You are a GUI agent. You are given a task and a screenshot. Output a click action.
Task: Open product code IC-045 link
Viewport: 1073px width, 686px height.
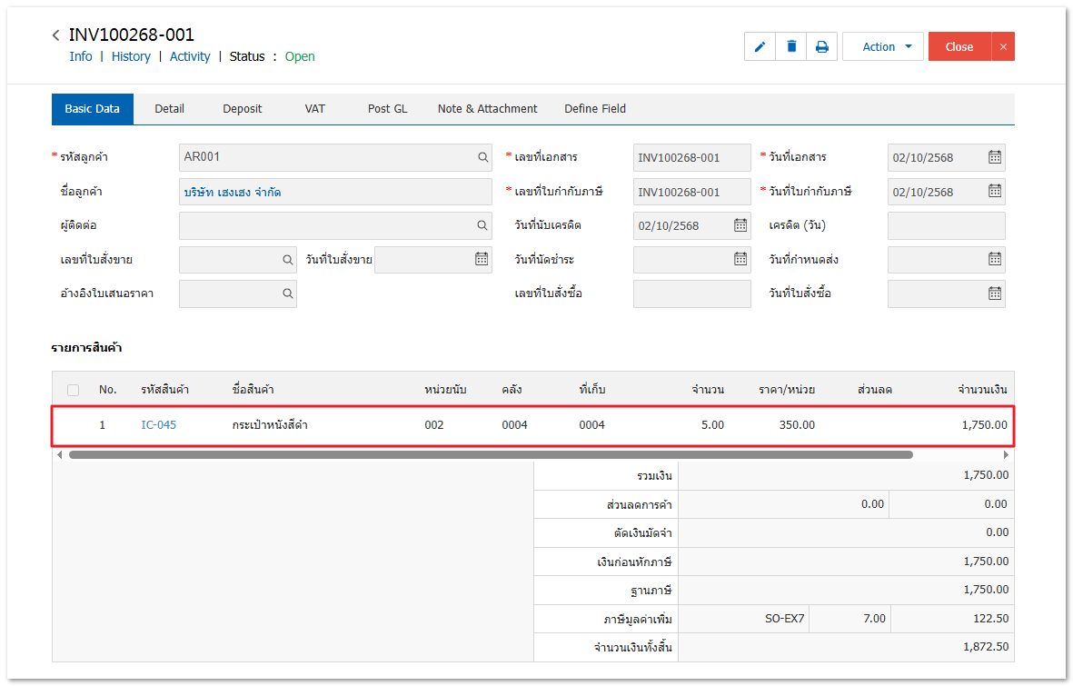coord(158,424)
